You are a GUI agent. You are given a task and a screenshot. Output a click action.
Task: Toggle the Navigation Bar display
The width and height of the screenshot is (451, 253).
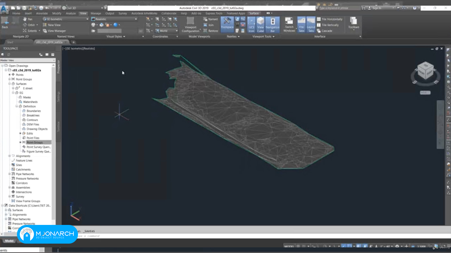(x=272, y=24)
